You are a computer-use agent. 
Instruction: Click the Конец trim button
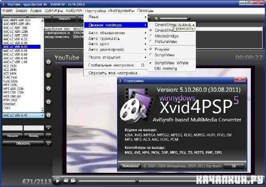[34, 136]
